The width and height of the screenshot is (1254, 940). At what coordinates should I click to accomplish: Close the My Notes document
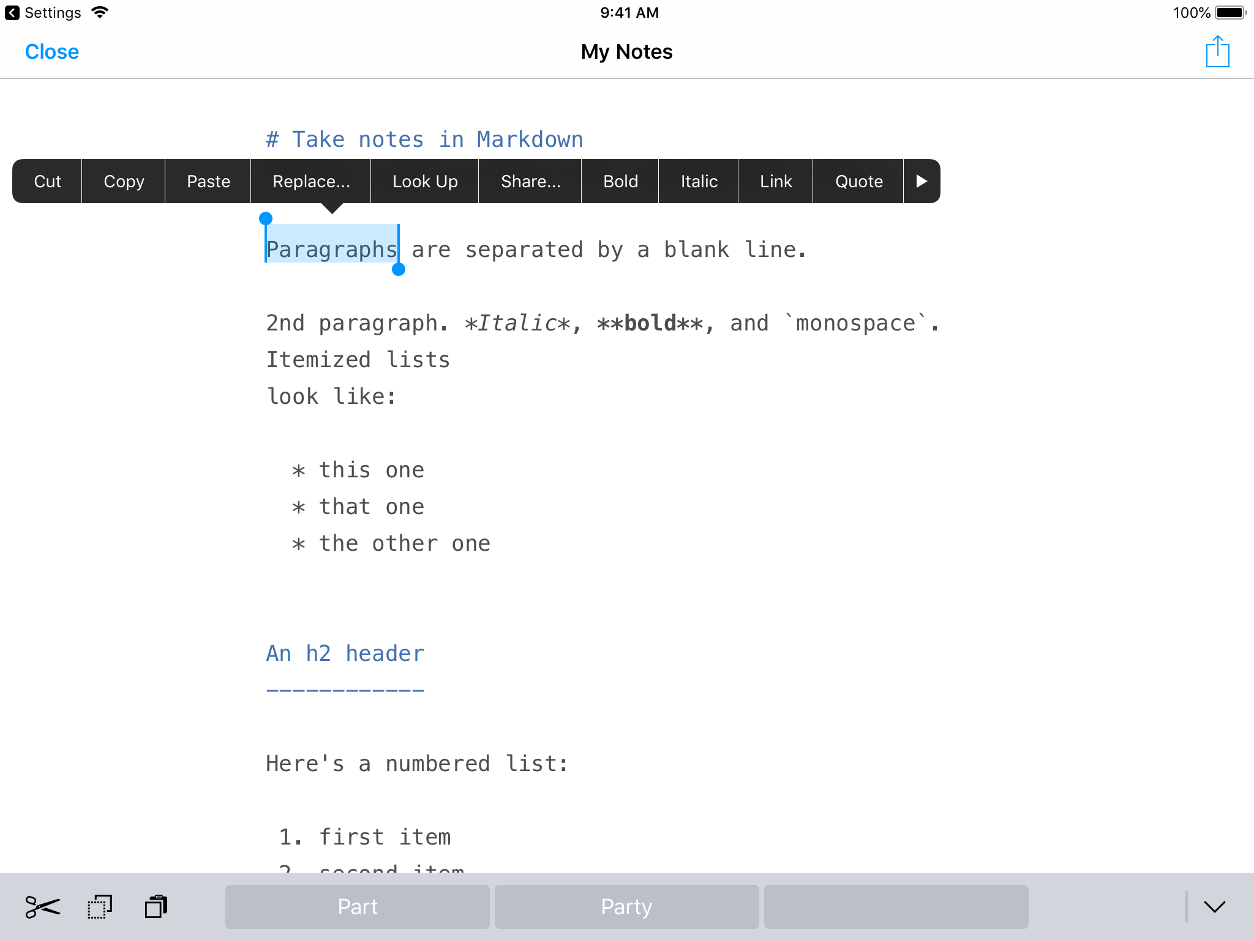(x=52, y=51)
